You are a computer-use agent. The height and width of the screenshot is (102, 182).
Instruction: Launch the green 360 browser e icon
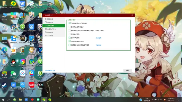pos(22,28)
